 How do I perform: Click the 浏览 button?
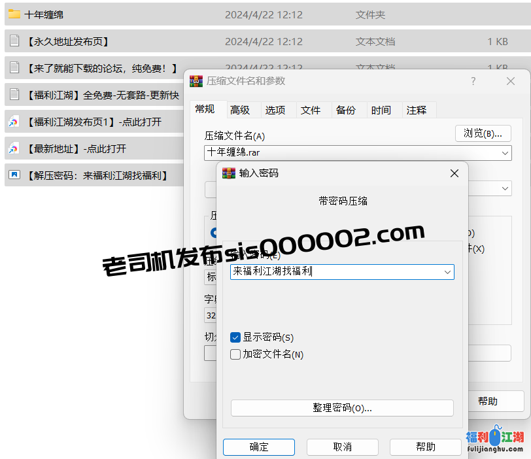[483, 133]
